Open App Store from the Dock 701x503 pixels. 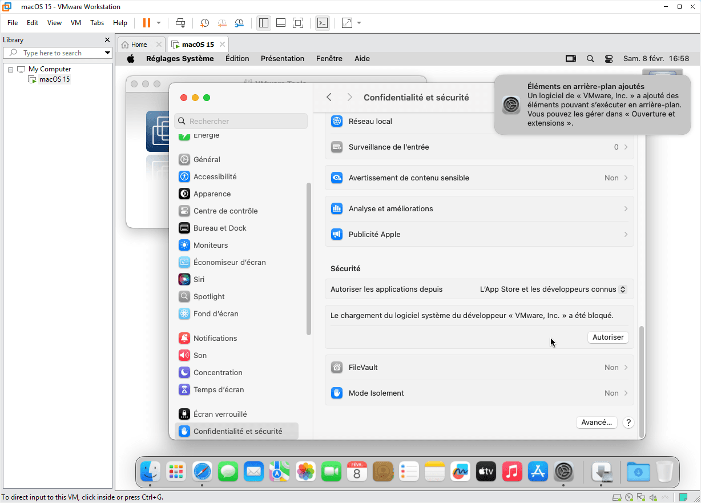[x=538, y=472]
